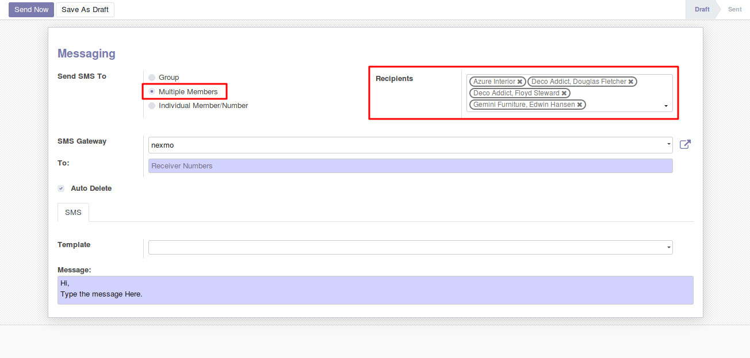Viewport: 750px width, 358px height.
Task: Remove Deco Addict, Douglas Fletcher tag
Action: click(x=631, y=82)
